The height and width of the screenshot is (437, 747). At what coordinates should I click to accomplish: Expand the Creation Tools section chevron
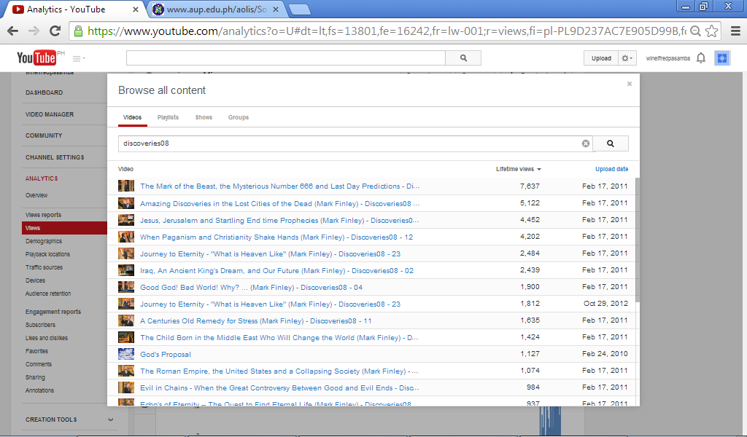pyautogui.click(x=111, y=420)
